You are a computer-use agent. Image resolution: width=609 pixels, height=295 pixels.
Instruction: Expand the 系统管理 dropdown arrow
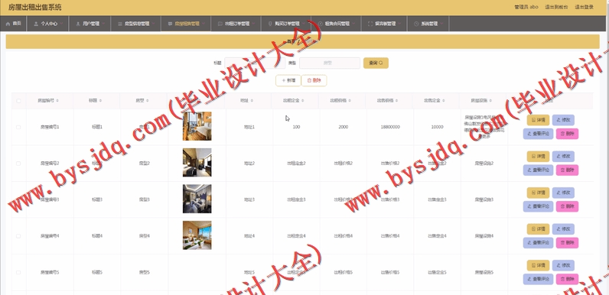click(x=442, y=24)
